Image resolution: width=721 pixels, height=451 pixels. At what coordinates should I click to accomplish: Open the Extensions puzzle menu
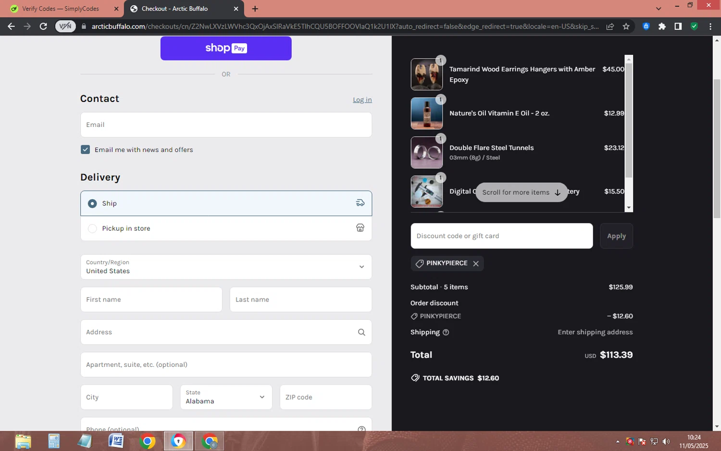tap(662, 26)
